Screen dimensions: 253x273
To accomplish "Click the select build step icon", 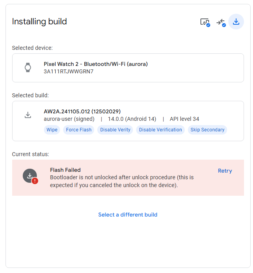I will [x=221, y=22].
